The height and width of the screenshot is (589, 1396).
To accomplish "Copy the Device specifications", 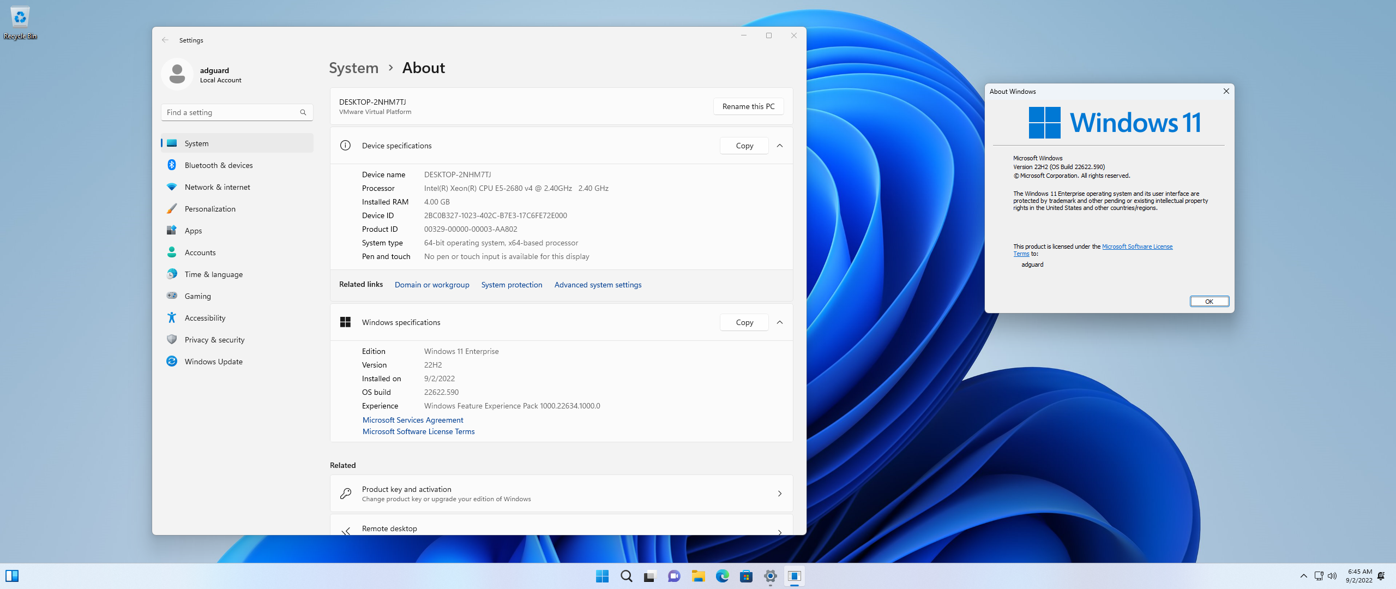I will point(744,146).
